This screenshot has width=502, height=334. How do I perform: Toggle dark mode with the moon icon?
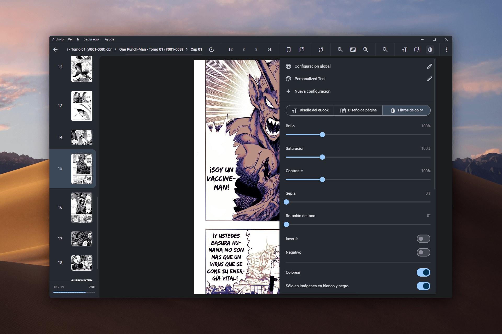click(212, 50)
